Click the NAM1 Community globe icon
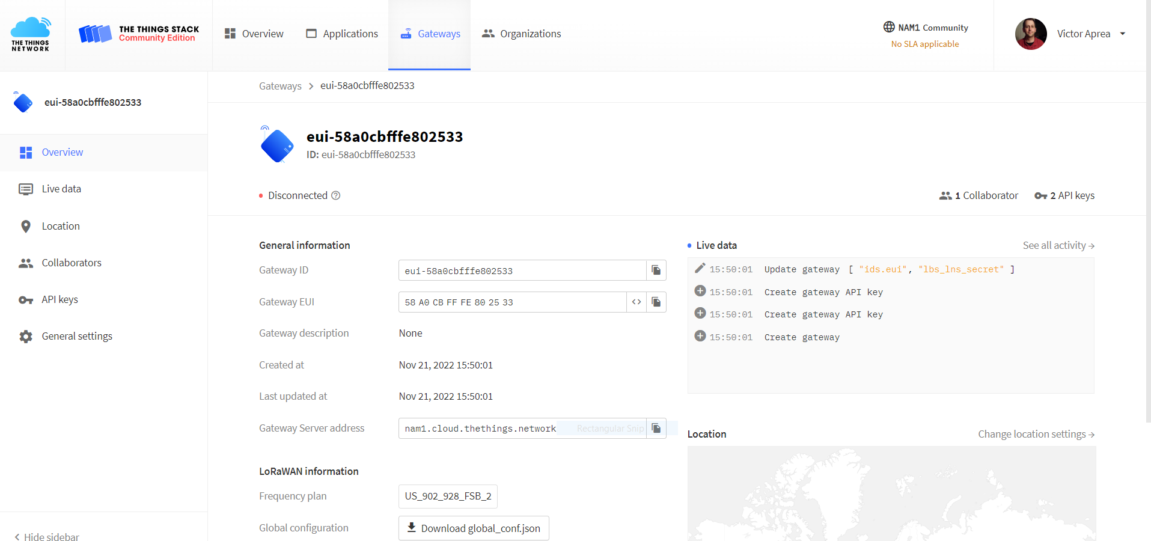 [x=889, y=27]
